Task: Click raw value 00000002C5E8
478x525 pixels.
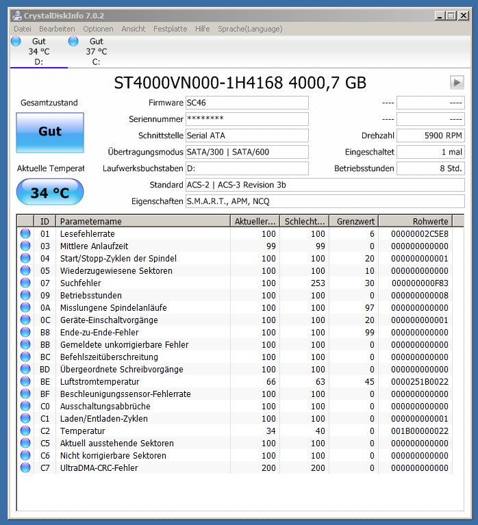Action: pyautogui.click(x=419, y=233)
